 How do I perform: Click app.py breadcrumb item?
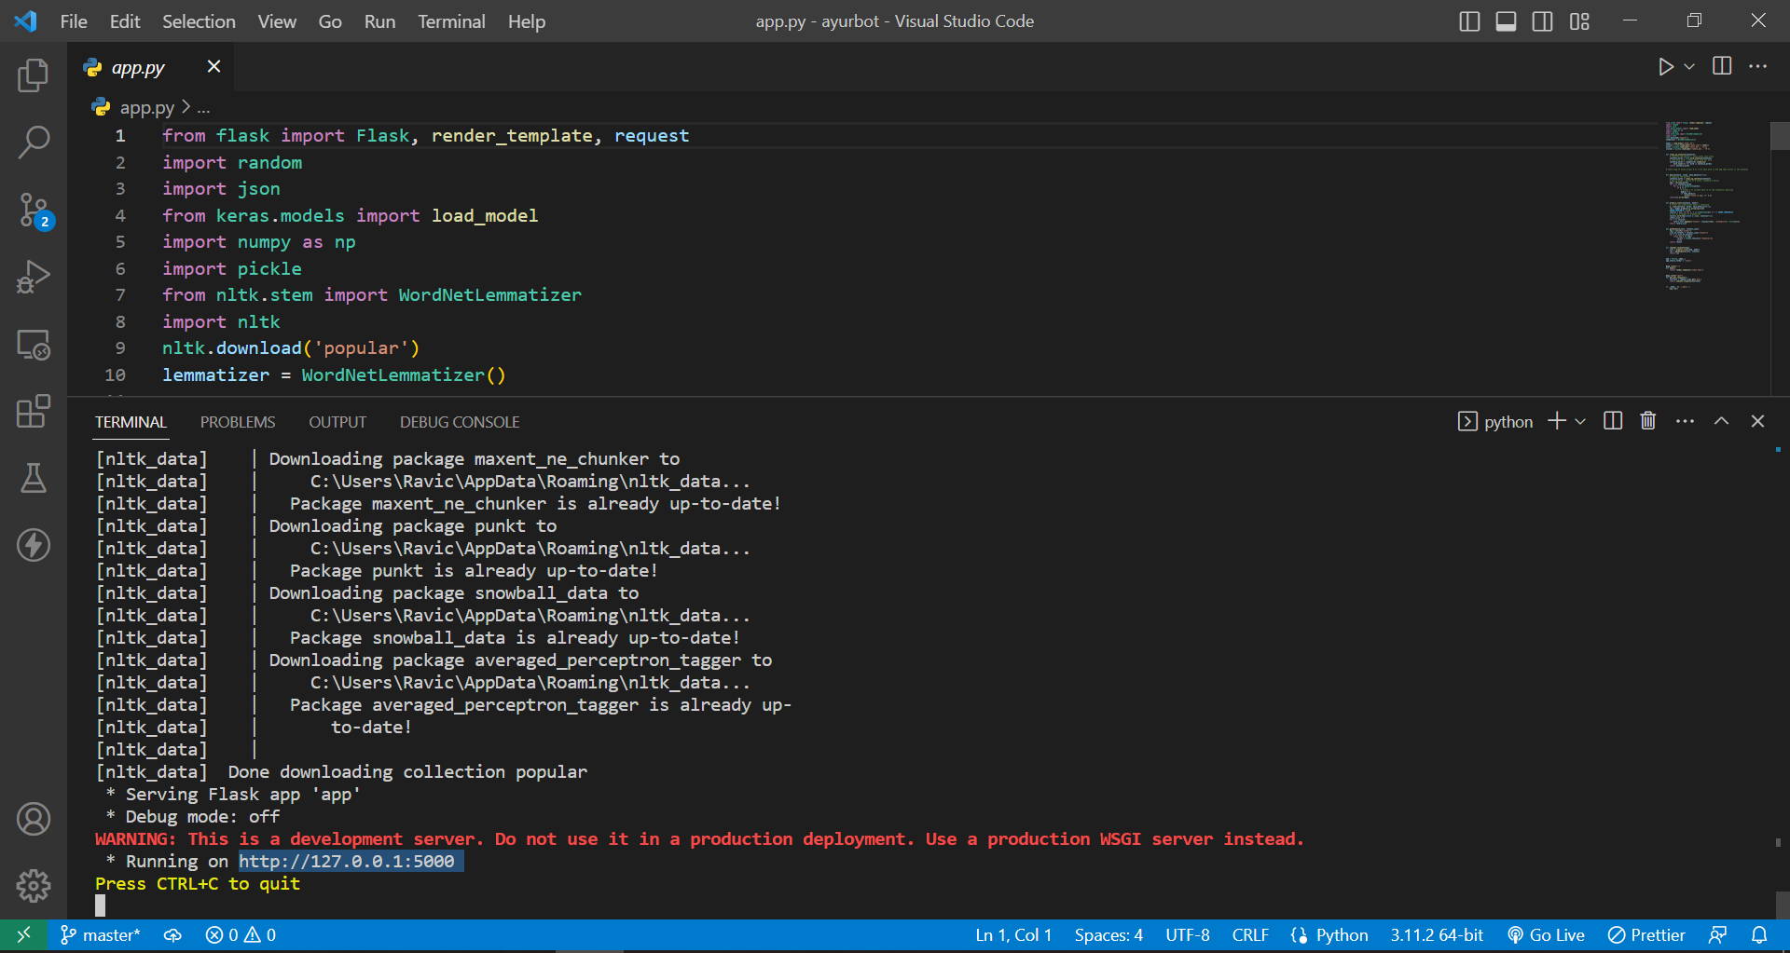(x=146, y=108)
